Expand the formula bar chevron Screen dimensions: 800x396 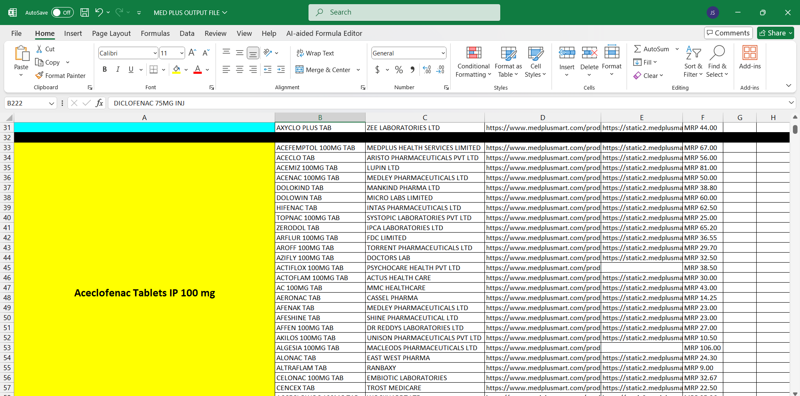tap(791, 103)
